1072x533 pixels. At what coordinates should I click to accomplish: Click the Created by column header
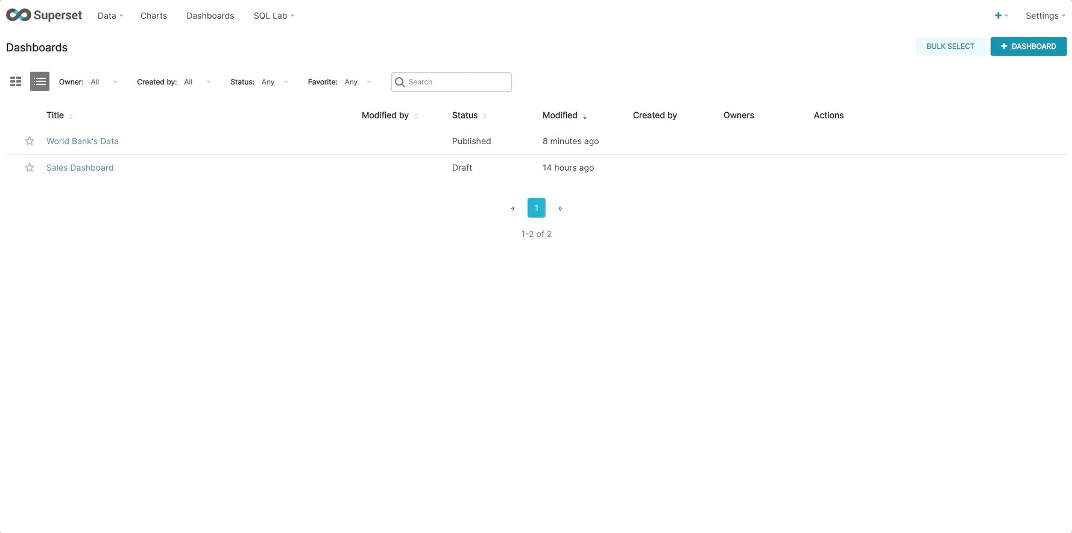coord(655,115)
